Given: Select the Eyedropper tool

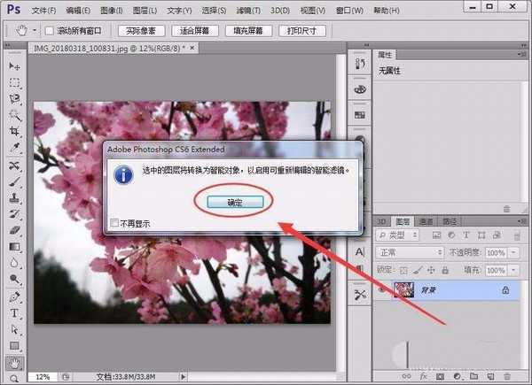Looking at the screenshot, I should tap(14, 148).
